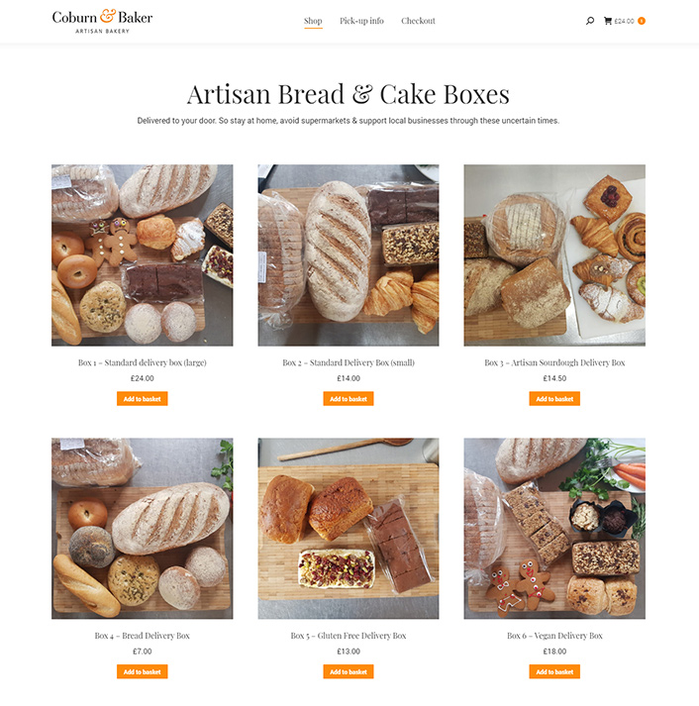Add Box 1 large delivery box to basket

tap(142, 399)
